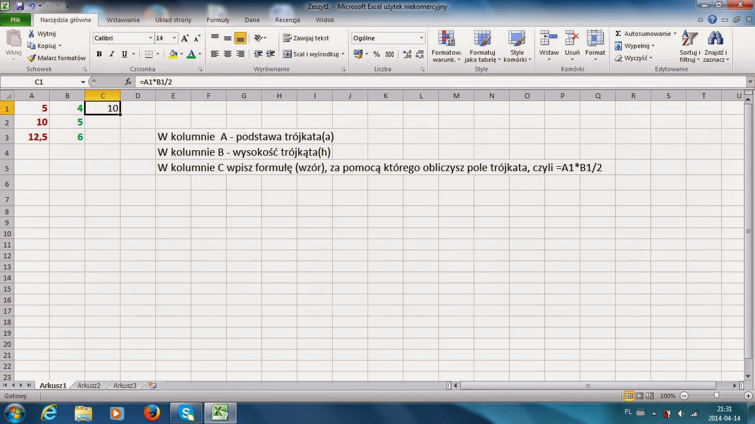Toggle bold formatting
Viewport: 755px width, 424px height.
click(99, 54)
